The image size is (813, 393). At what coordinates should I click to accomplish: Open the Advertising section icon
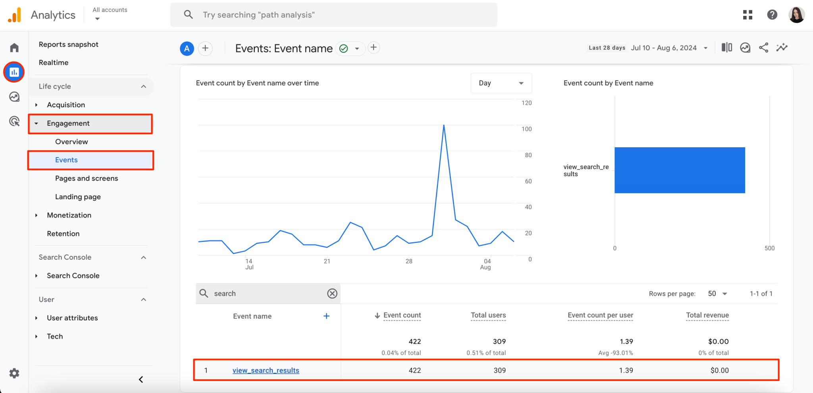[14, 121]
